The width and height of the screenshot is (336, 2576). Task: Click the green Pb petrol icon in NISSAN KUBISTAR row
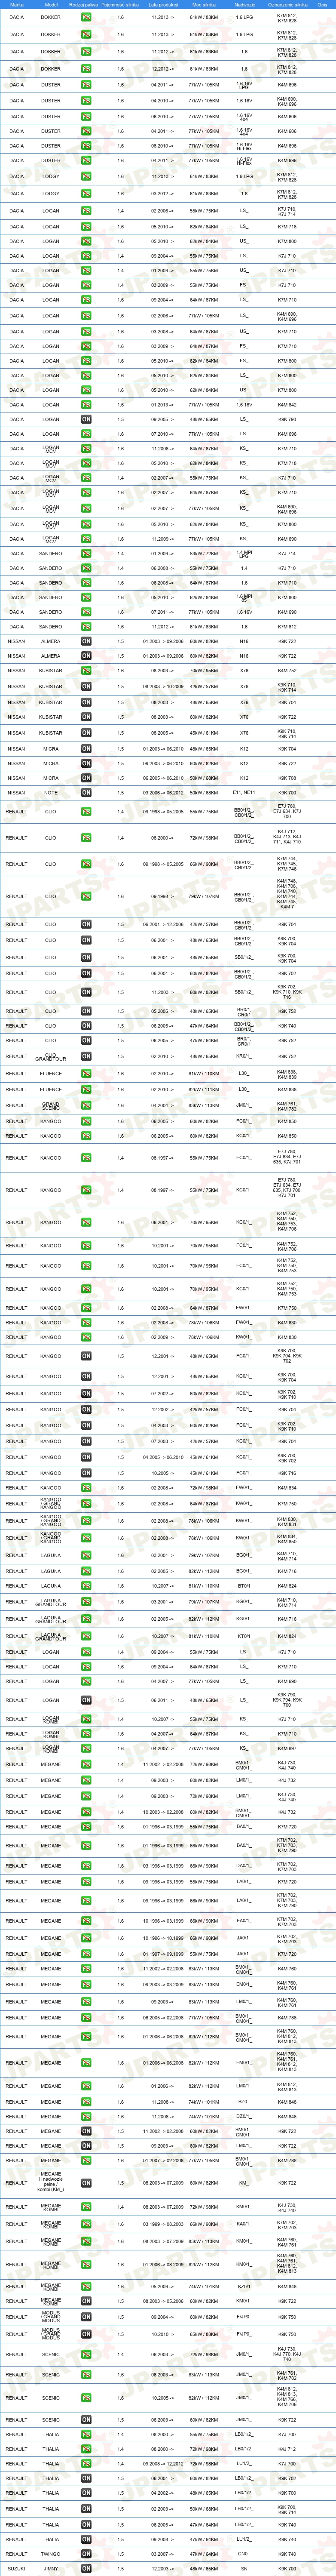86,671
